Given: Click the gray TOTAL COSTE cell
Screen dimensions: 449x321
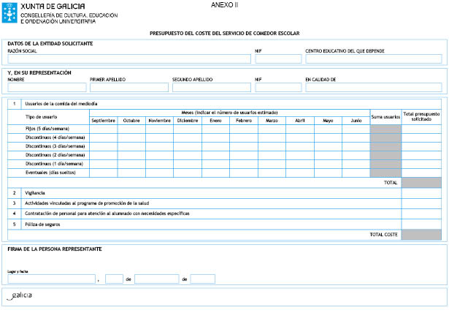Looking at the screenshot, I should point(421,235).
